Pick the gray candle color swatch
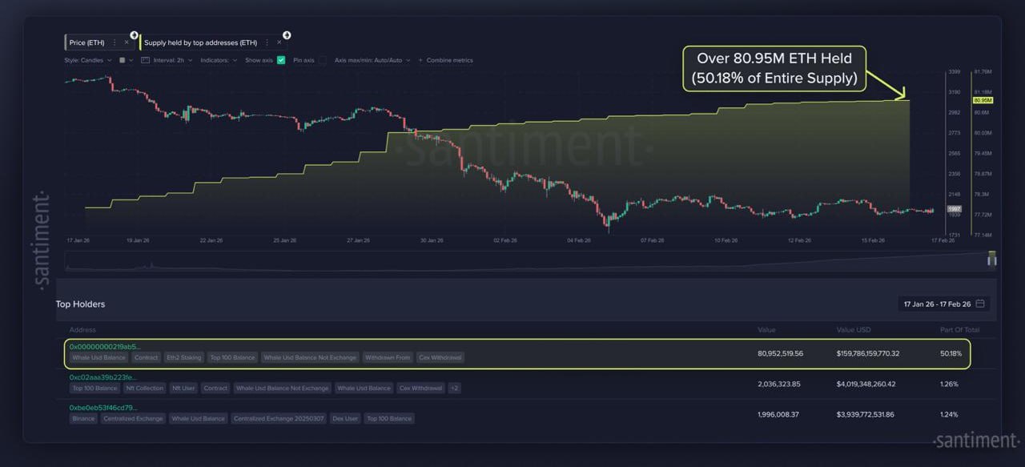 pos(122,60)
